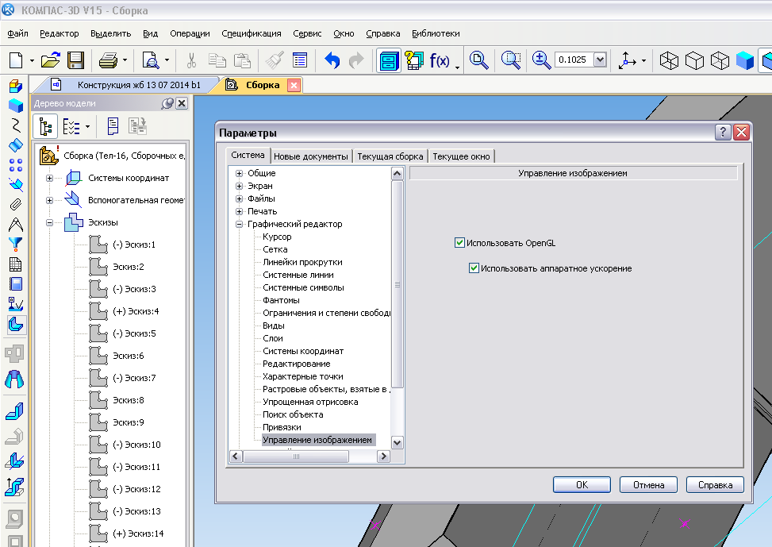Open the Операции menu

point(190,33)
